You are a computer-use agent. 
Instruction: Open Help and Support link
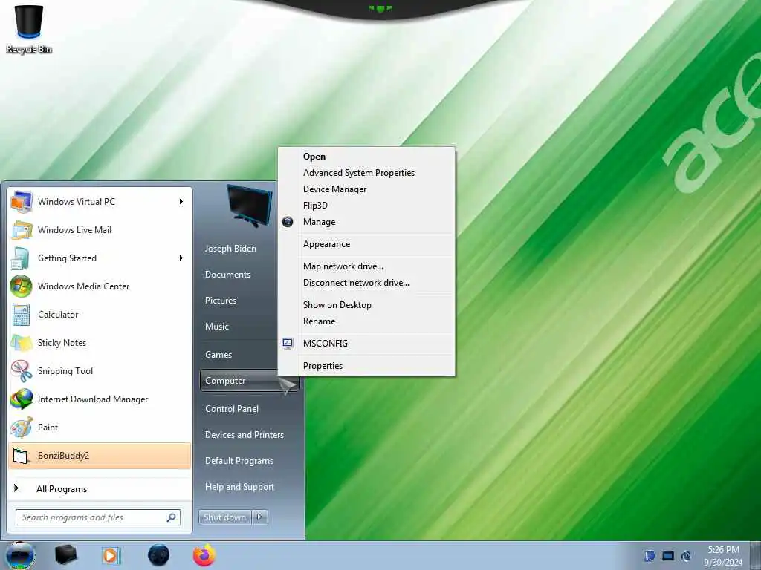point(239,487)
